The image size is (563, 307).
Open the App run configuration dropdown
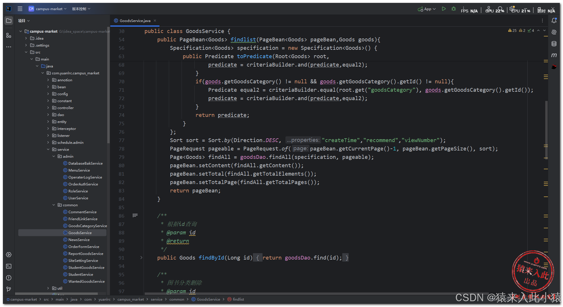pos(427,9)
